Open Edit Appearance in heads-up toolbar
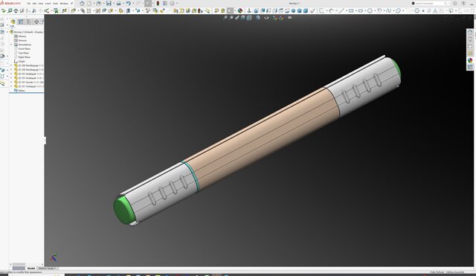Viewport: 476px width, 276px height. tap(275, 18)
